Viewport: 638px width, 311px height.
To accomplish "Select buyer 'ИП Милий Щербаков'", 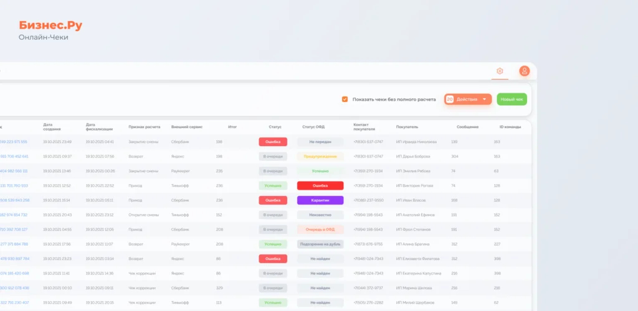I will [x=415, y=302].
